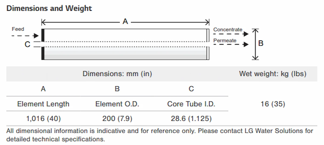Click the C label beside core tube
Viewport: 324px width, 145px height.
[27, 44]
